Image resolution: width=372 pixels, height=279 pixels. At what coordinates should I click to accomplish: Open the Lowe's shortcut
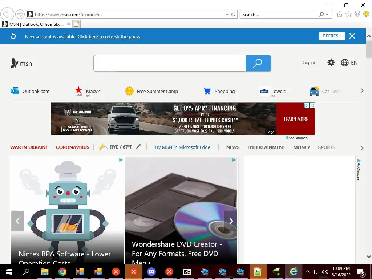pos(272,92)
